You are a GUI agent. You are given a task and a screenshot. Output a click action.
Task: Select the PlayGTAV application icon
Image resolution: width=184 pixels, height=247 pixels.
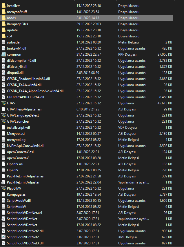pyautogui.click(x=3, y=188)
